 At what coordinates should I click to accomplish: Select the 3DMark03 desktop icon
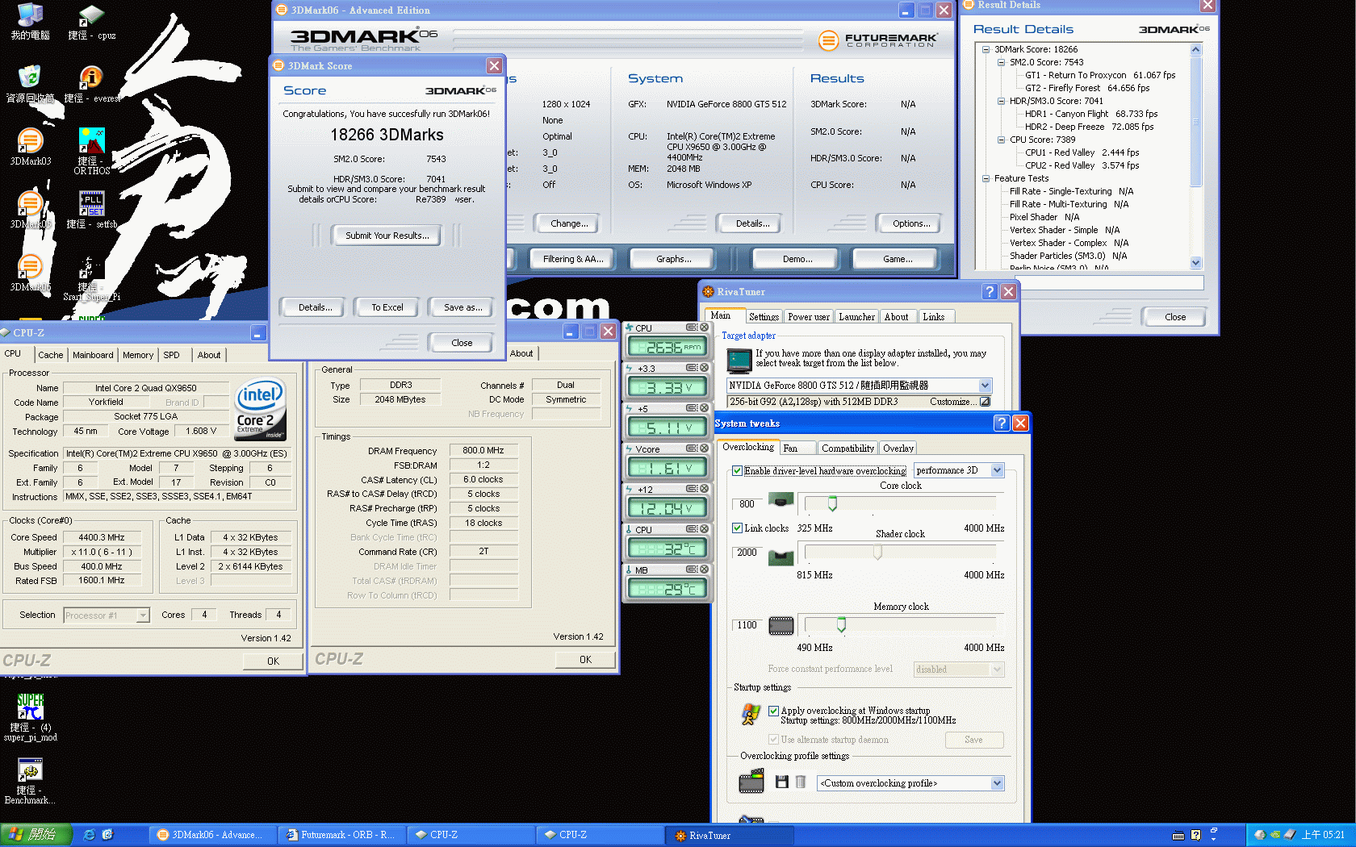(x=30, y=147)
